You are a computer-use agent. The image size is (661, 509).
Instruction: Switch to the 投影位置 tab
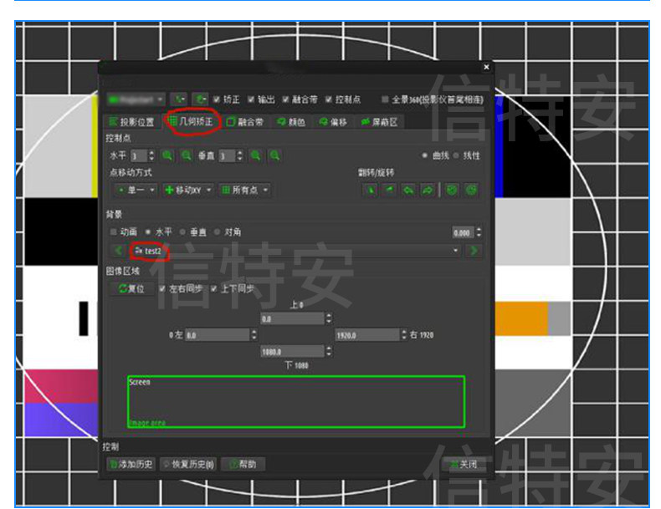[132, 122]
